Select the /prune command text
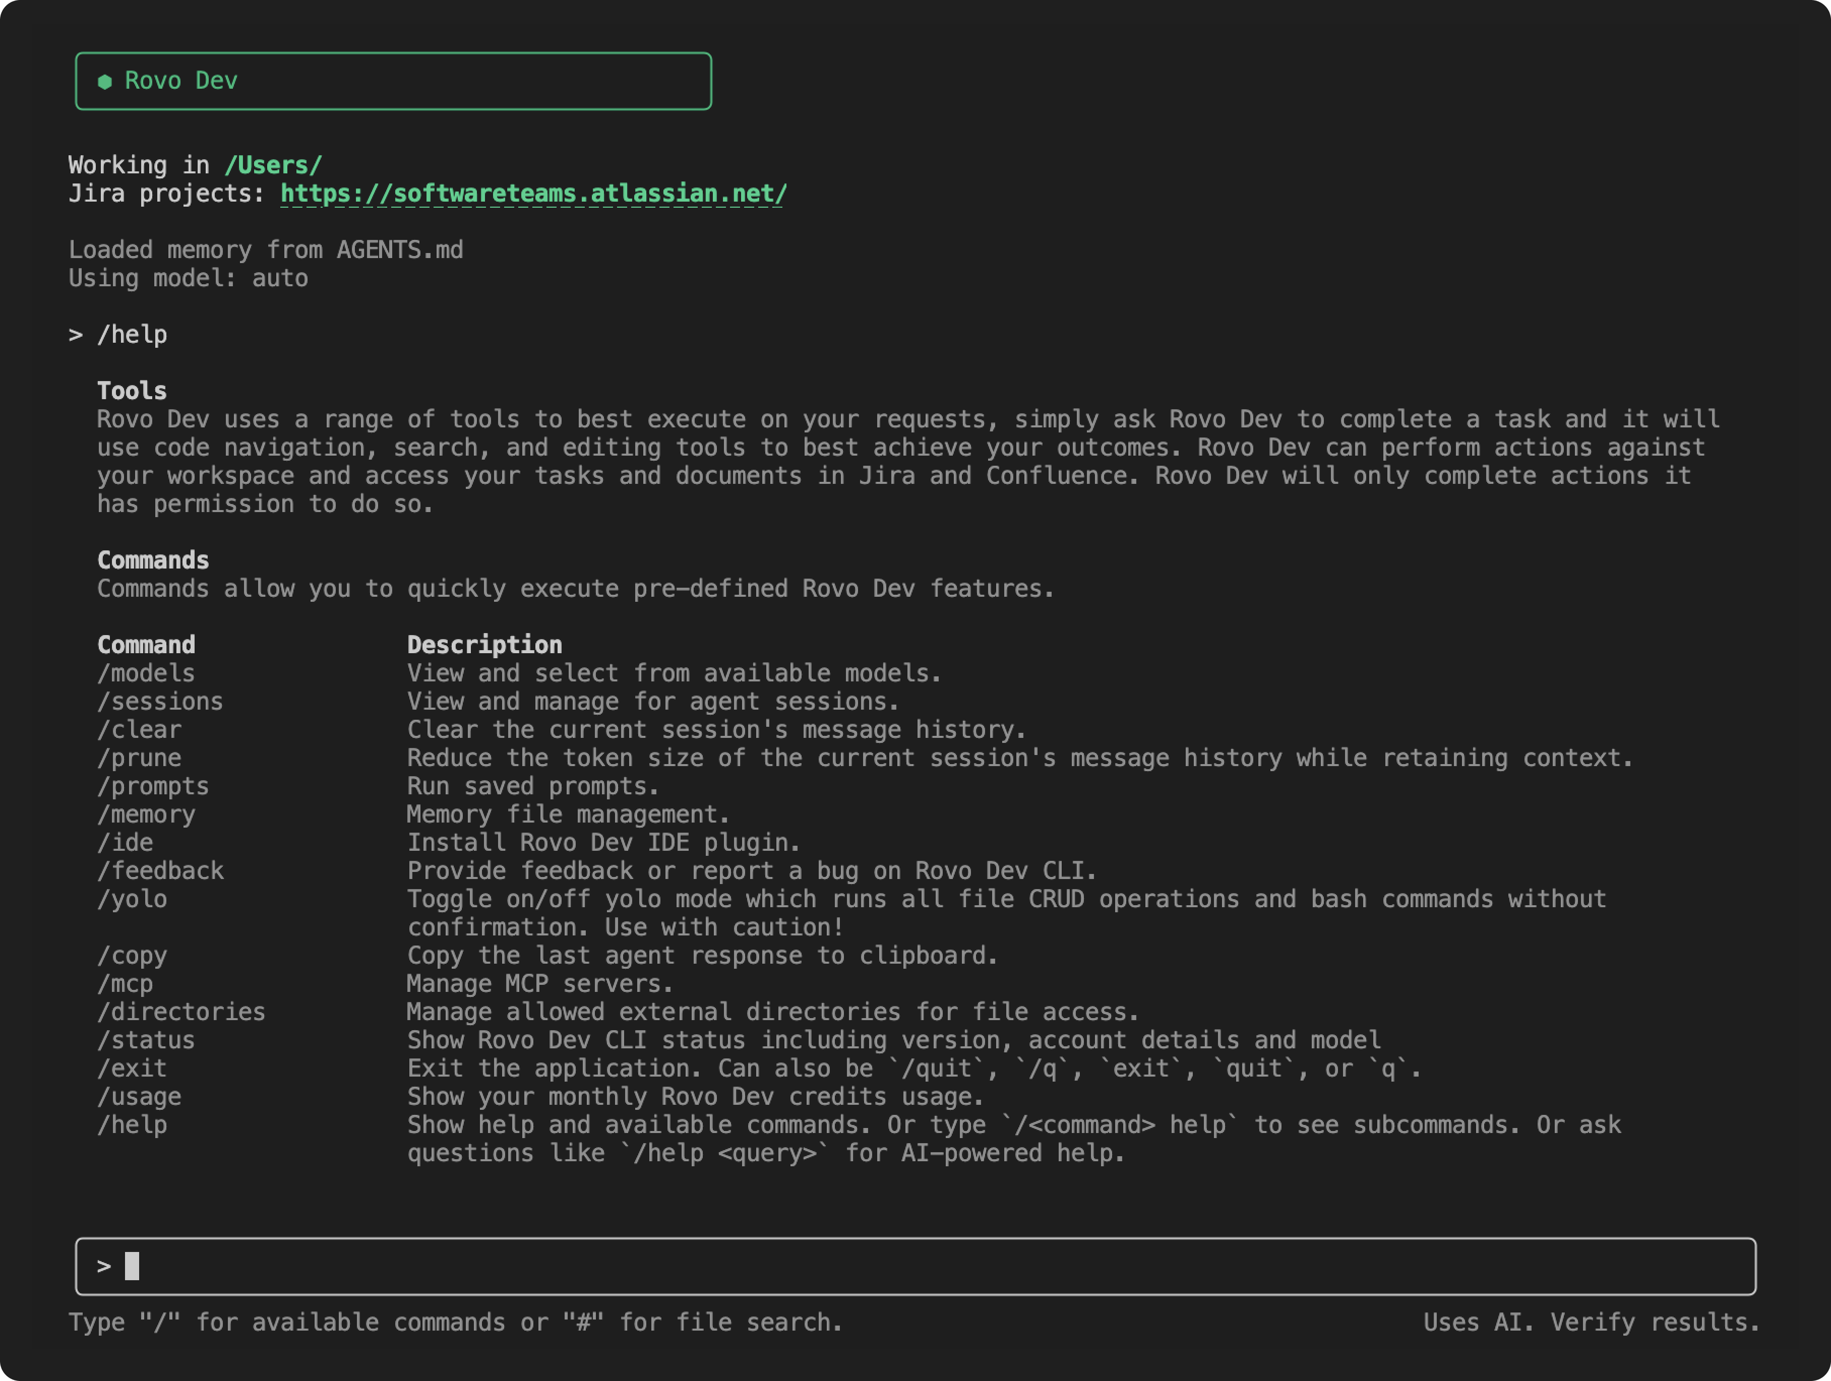Screen dimensions: 1831x1381 point(139,758)
